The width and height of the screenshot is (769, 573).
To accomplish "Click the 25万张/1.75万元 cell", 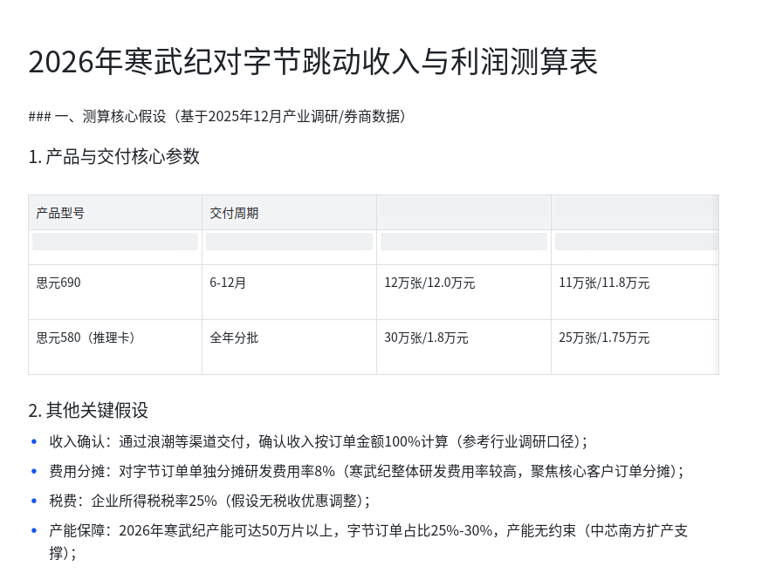I will click(x=604, y=338).
